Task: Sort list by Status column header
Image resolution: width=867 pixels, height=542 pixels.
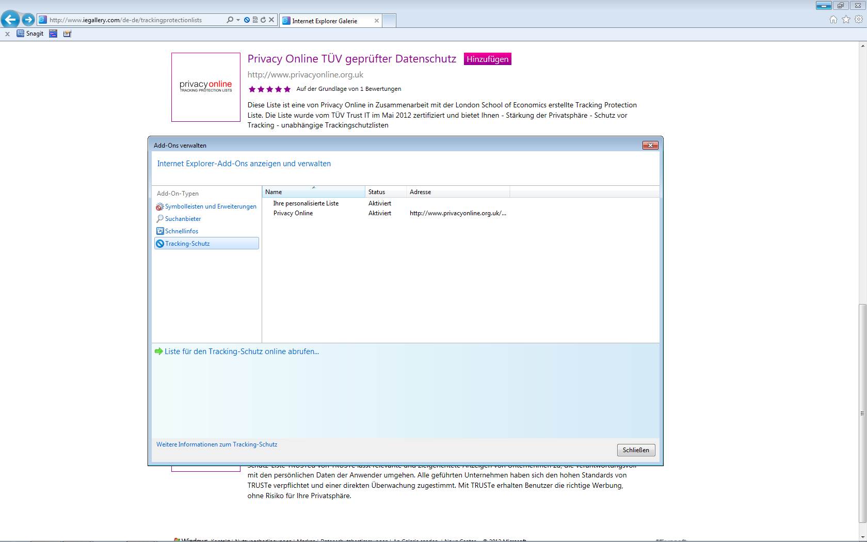Action: pyautogui.click(x=386, y=192)
